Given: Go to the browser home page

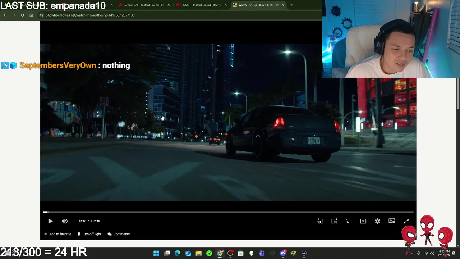Looking at the screenshot, I should [x=31, y=15].
